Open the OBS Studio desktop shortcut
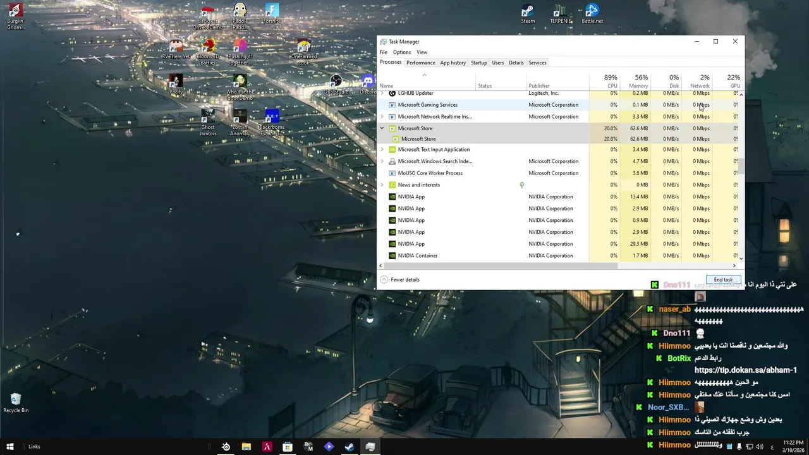Viewport: 809px width, 455px height. [336, 85]
